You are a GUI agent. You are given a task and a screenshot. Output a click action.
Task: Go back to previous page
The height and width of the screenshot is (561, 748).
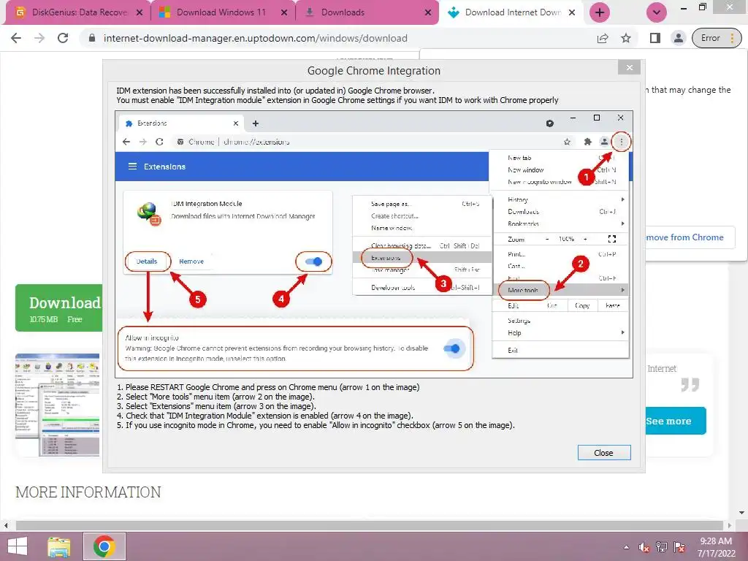(16, 38)
